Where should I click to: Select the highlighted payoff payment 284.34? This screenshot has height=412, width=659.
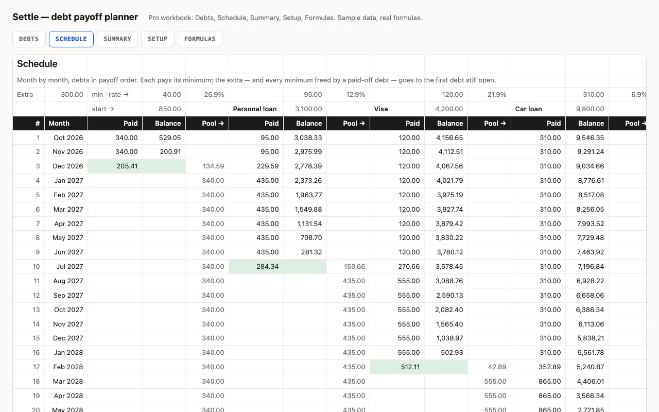[256, 267]
